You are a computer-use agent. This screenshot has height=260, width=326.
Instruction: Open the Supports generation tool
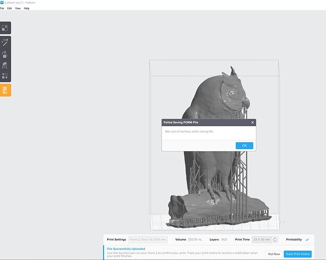(x=5, y=65)
